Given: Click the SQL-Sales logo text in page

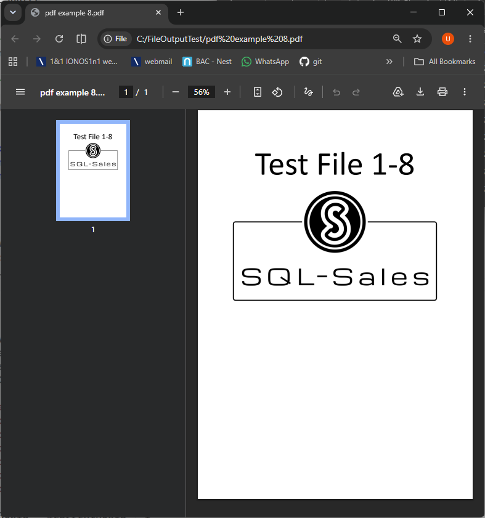Looking at the screenshot, I should [x=335, y=277].
